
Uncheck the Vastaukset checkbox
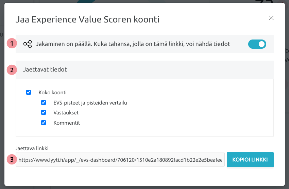pos(44,112)
